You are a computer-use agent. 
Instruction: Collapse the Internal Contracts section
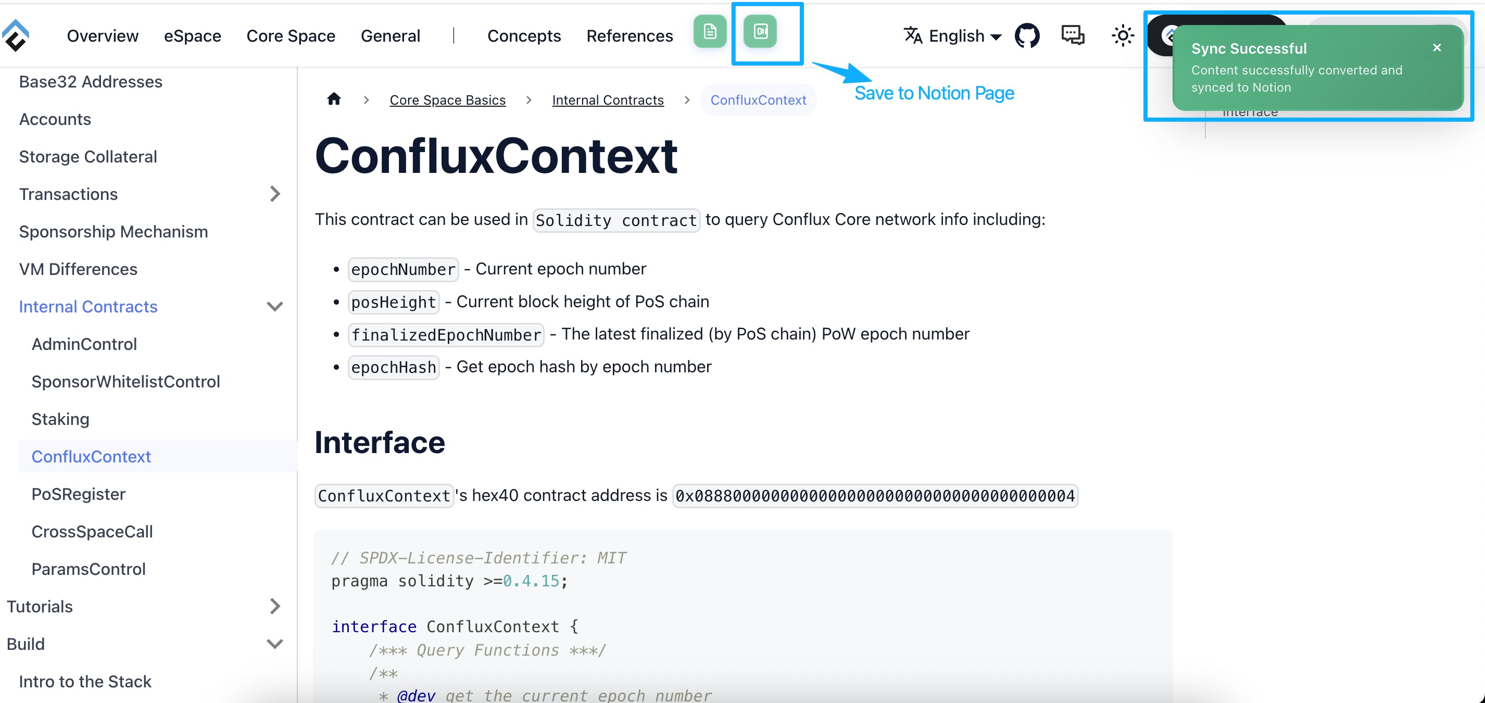coord(275,307)
